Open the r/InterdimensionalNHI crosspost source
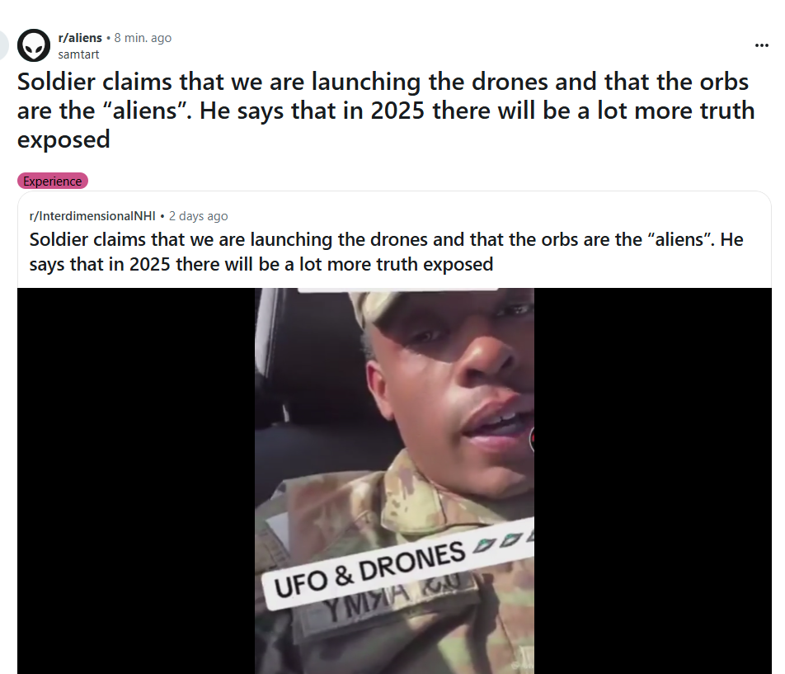 pos(92,216)
